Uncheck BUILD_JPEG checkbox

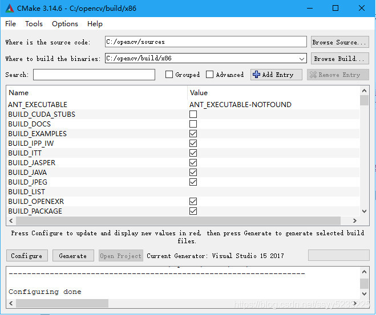coord(193,182)
